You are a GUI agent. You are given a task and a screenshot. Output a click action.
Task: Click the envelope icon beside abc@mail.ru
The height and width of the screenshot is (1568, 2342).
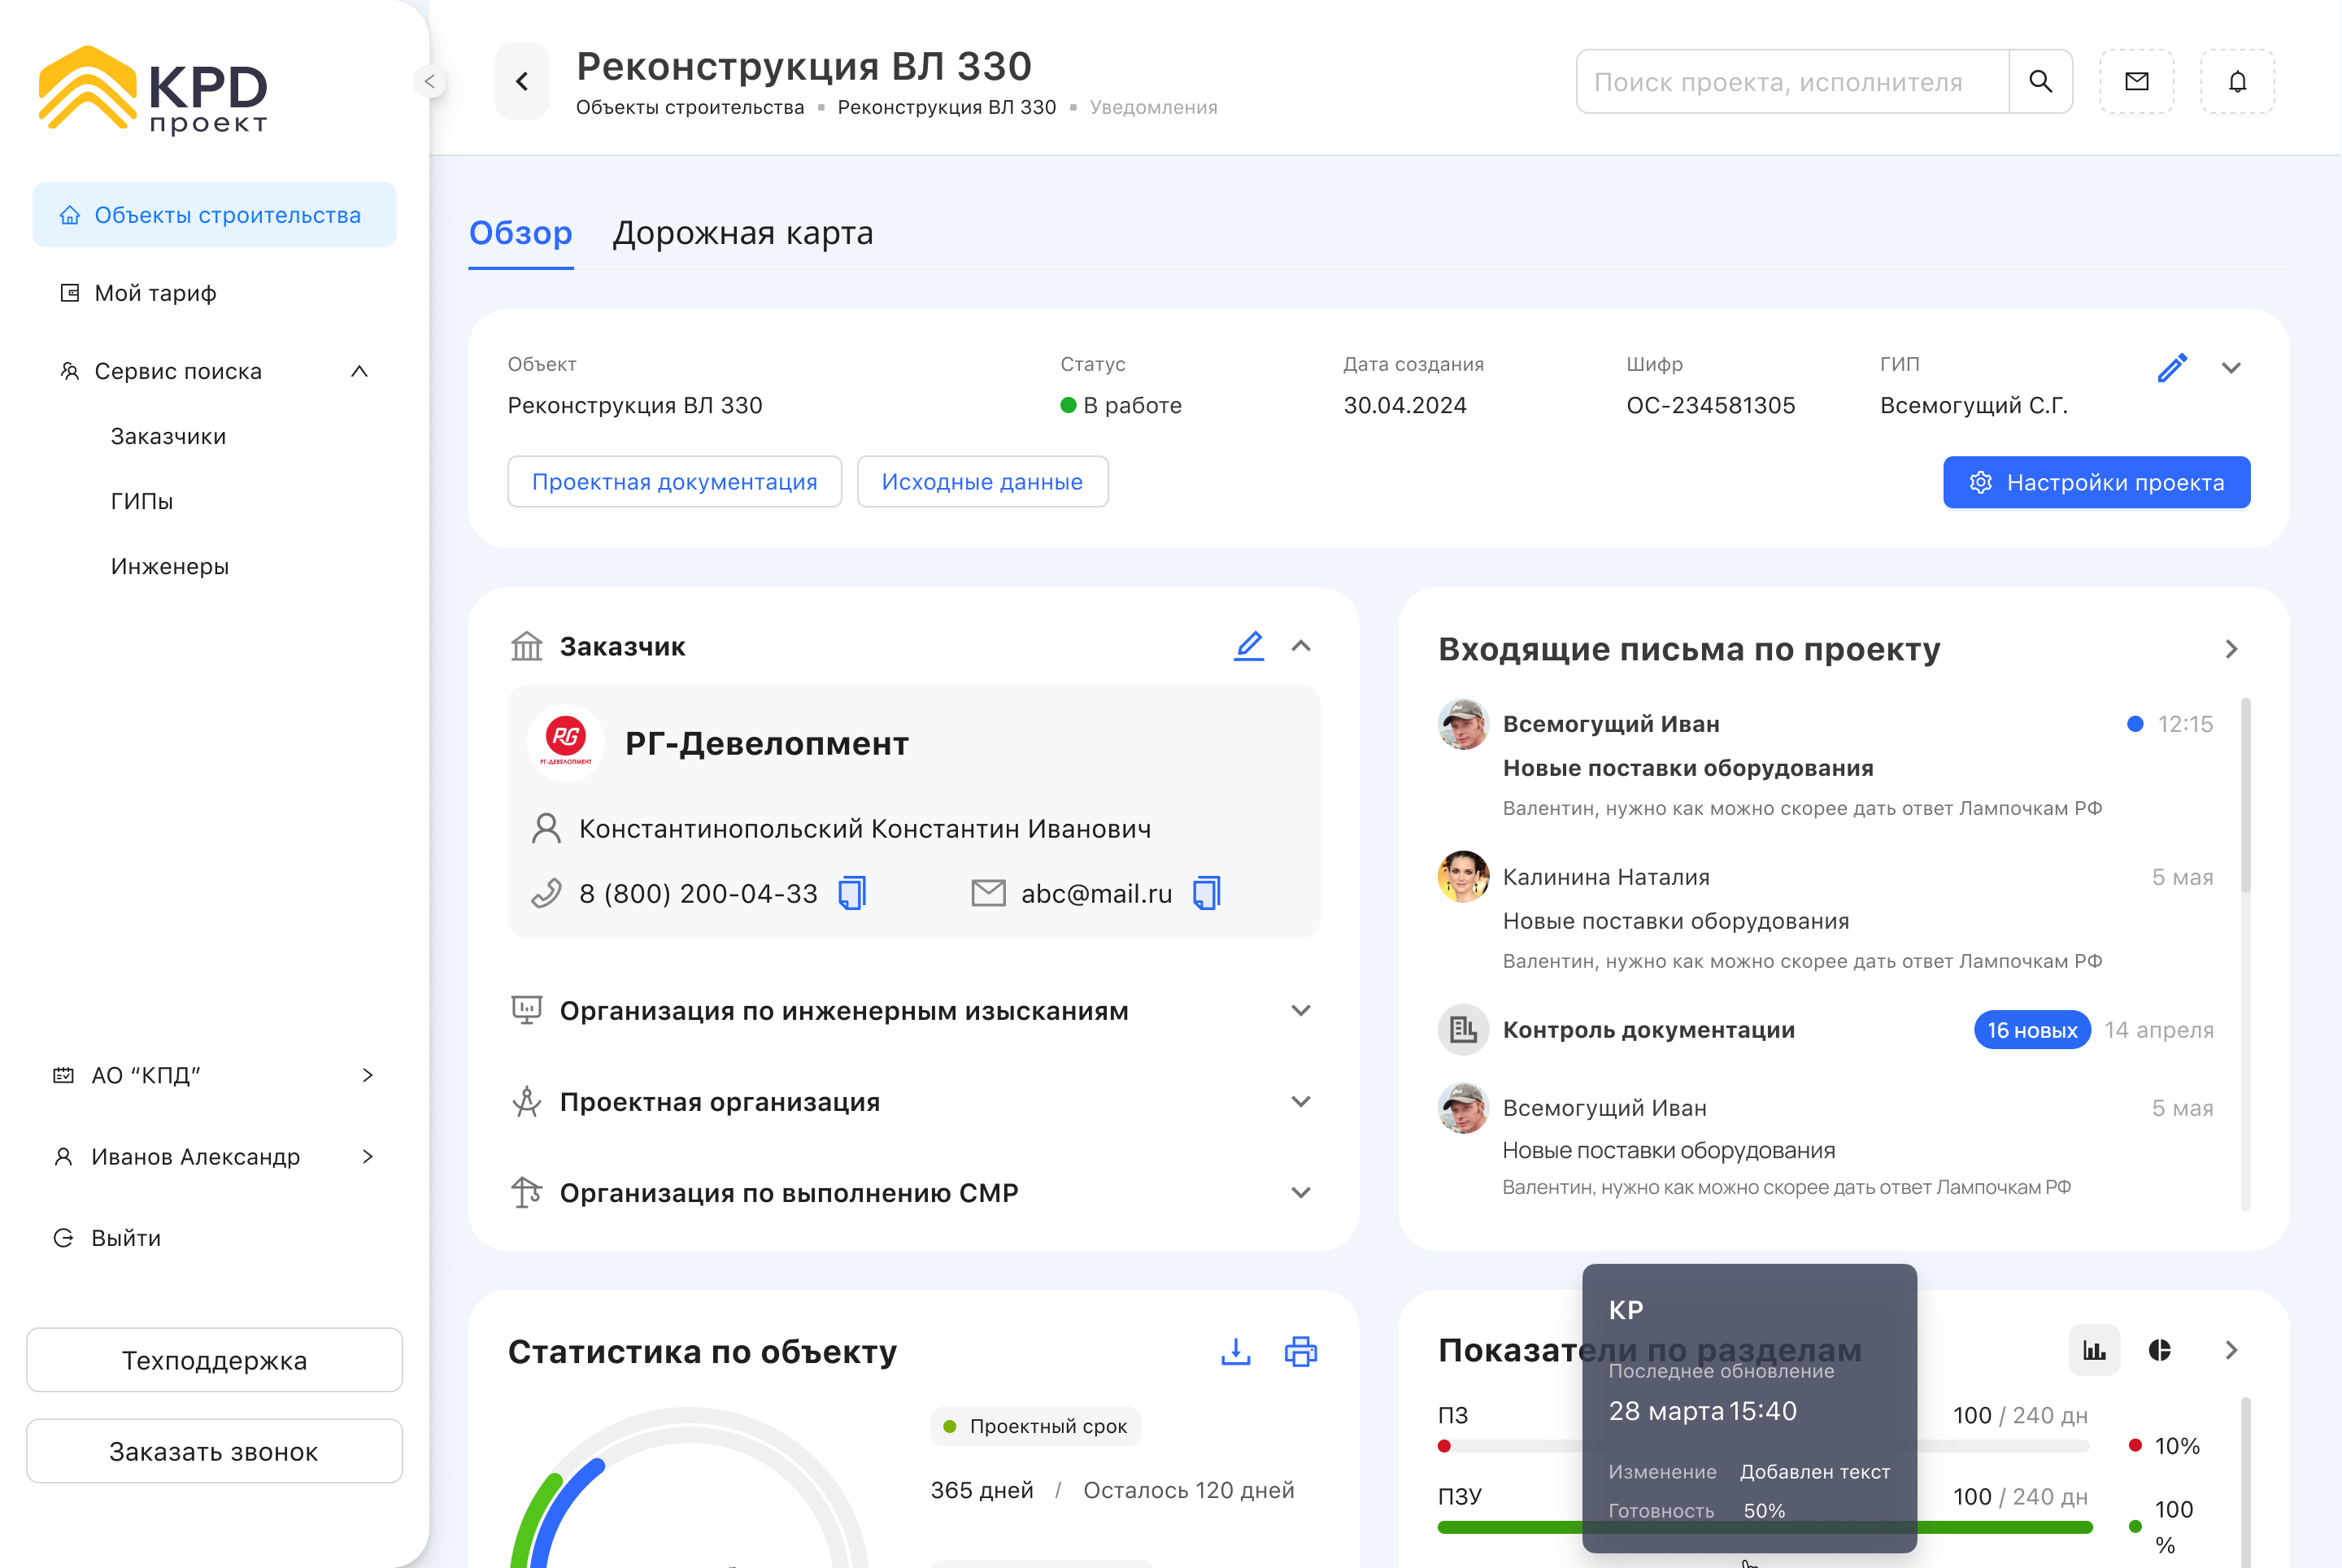click(x=989, y=893)
